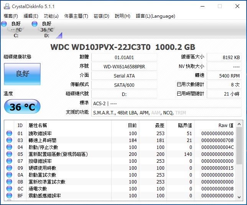Click the Raw 值 column header
The height and width of the screenshot is (205, 247).
(x=215, y=126)
